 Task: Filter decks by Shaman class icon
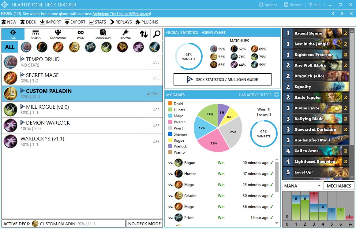pos(122,47)
